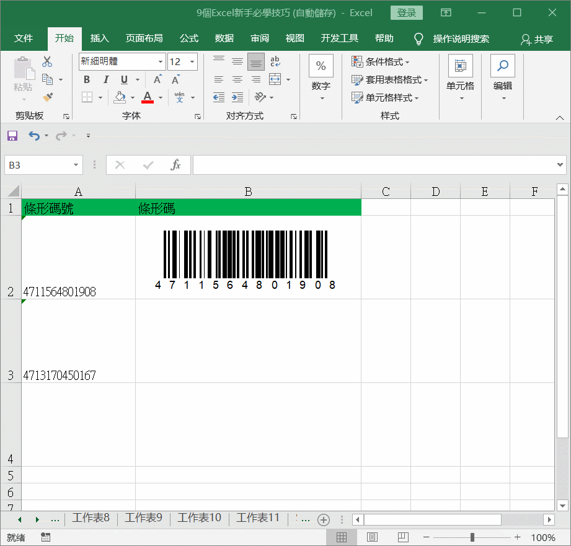Open the File tab
Viewport: 571px width, 546px height.
[x=24, y=38]
